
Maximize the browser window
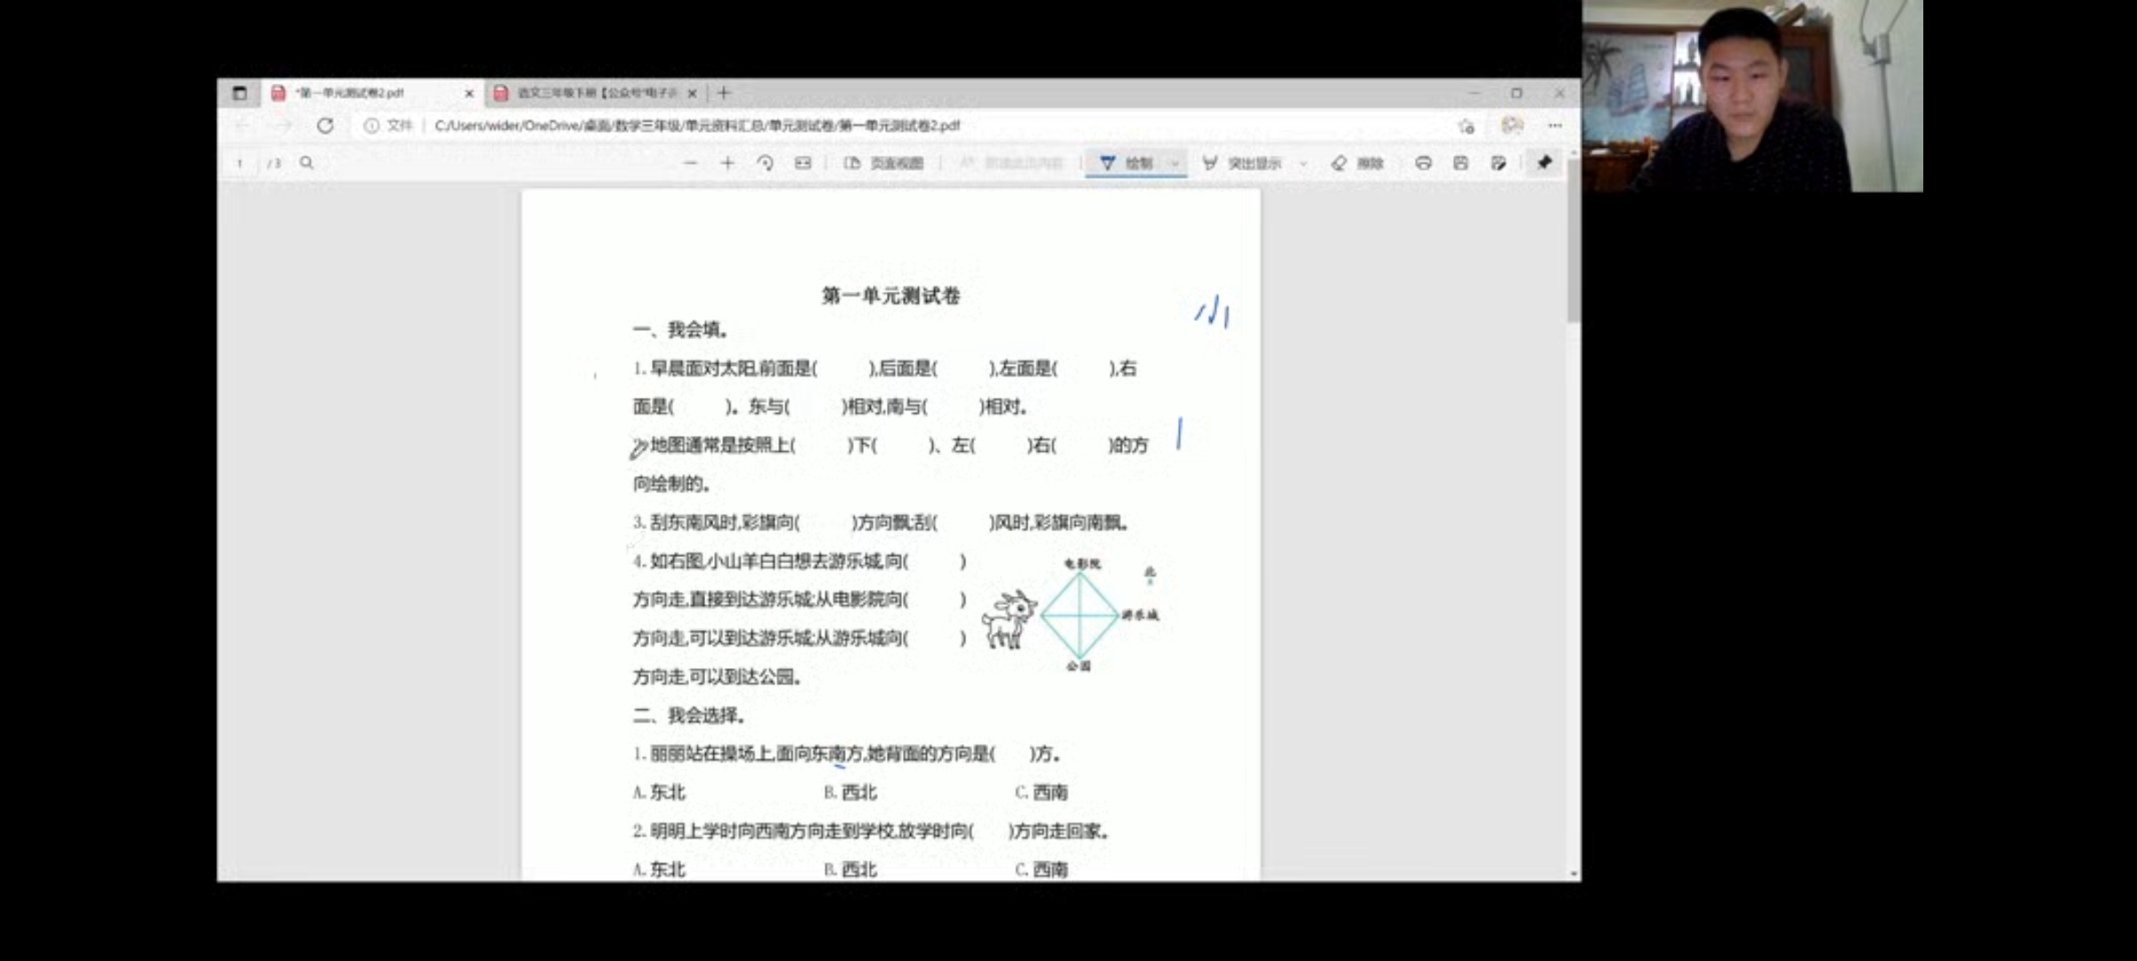point(1516,93)
